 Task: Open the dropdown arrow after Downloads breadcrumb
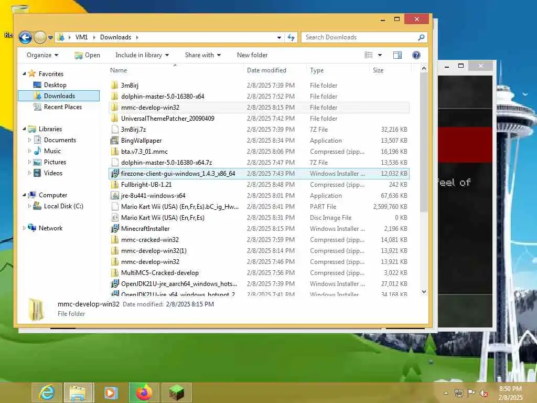pyautogui.click(x=137, y=37)
